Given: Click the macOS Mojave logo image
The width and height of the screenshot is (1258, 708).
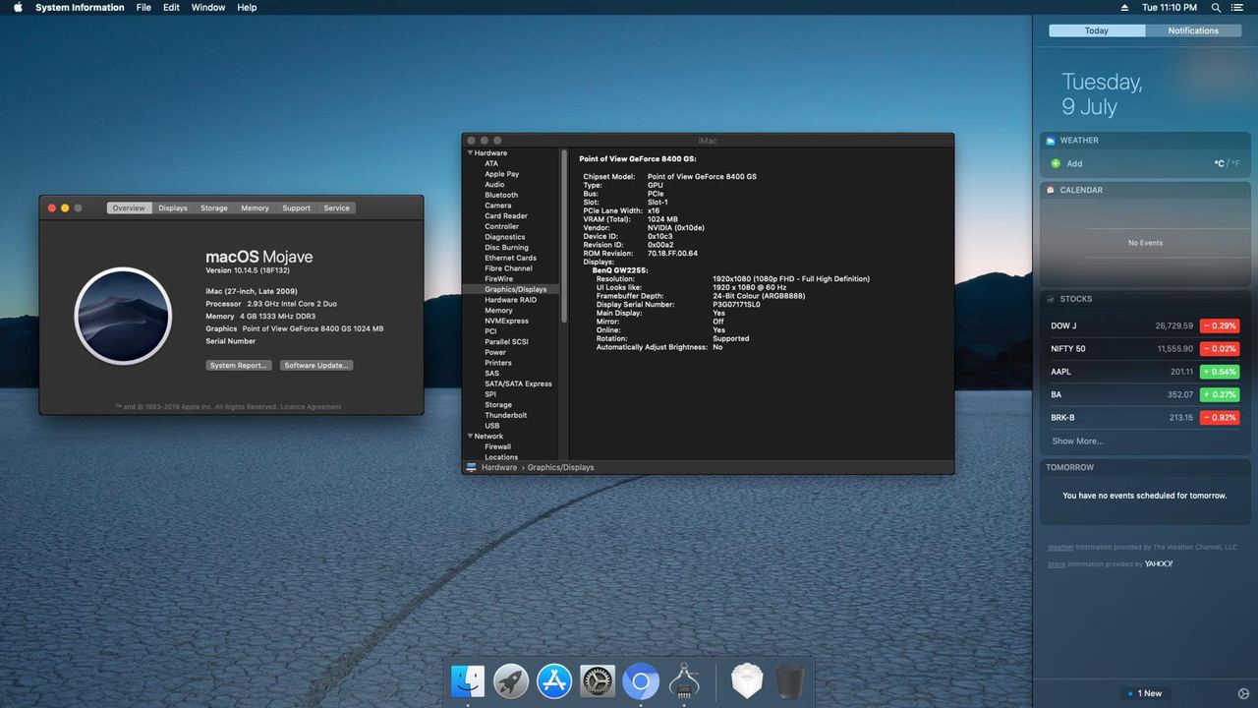Looking at the screenshot, I should (x=123, y=316).
